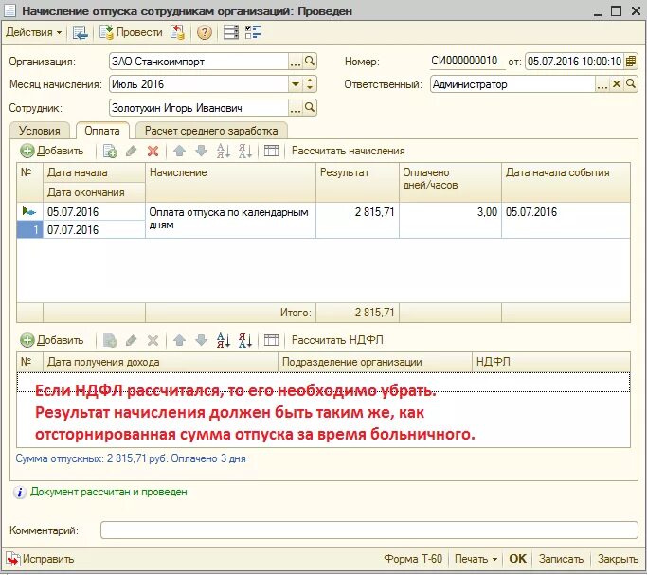Move NDFL row up with arrow

coord(179,340)
